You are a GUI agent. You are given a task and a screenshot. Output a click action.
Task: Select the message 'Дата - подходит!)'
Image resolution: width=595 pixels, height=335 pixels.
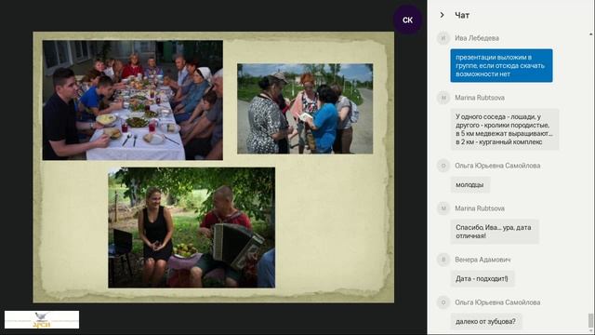(x=483, y=278)
